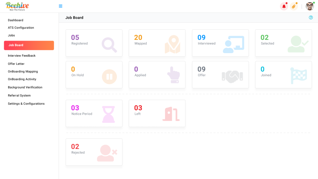The image size is (318, 179).
Task: Open Dashboard from the sidebar
Action: [x=15, y=20]
